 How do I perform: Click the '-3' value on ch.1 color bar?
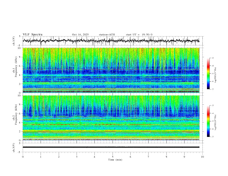click(212, 58)
